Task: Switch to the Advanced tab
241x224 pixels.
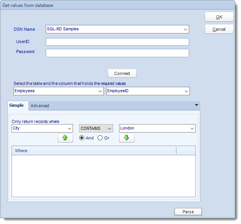Action: pos(40,106)
